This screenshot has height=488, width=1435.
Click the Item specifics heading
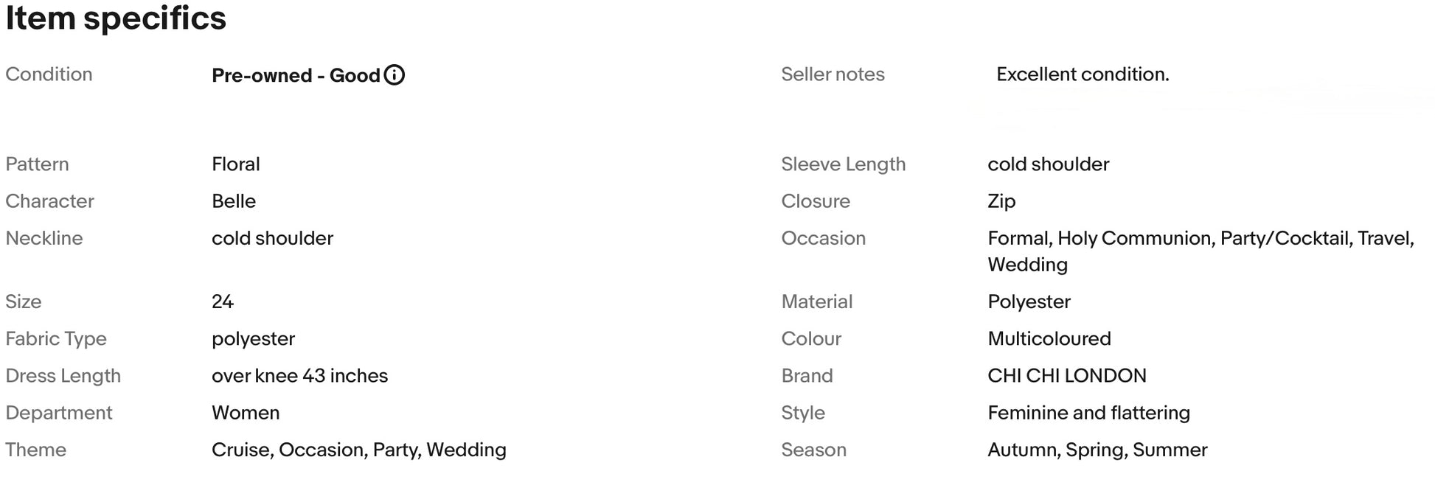click(x=116, y=18)
